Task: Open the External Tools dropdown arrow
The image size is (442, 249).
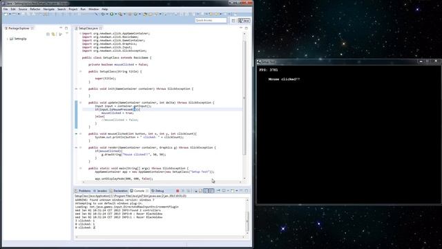Action: tap(124, 14)
